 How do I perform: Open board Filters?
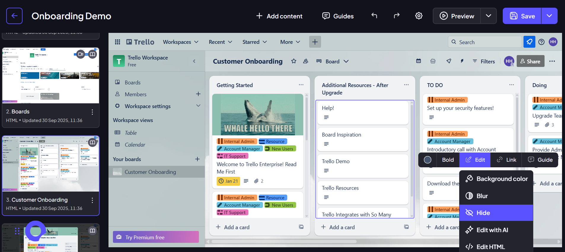(x=483, y=61)
